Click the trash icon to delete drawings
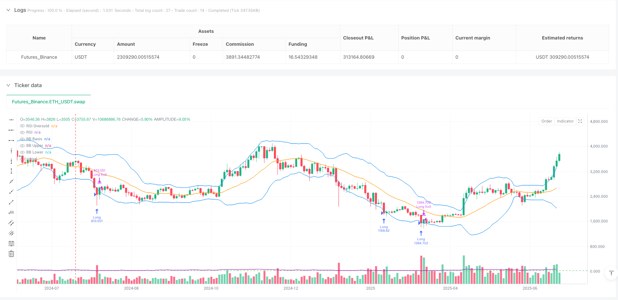This screenshot has height=300, width=618. [11, 254]
